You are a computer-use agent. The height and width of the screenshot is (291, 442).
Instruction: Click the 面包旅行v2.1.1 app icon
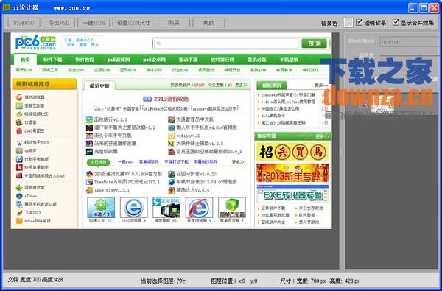(89, 119)
